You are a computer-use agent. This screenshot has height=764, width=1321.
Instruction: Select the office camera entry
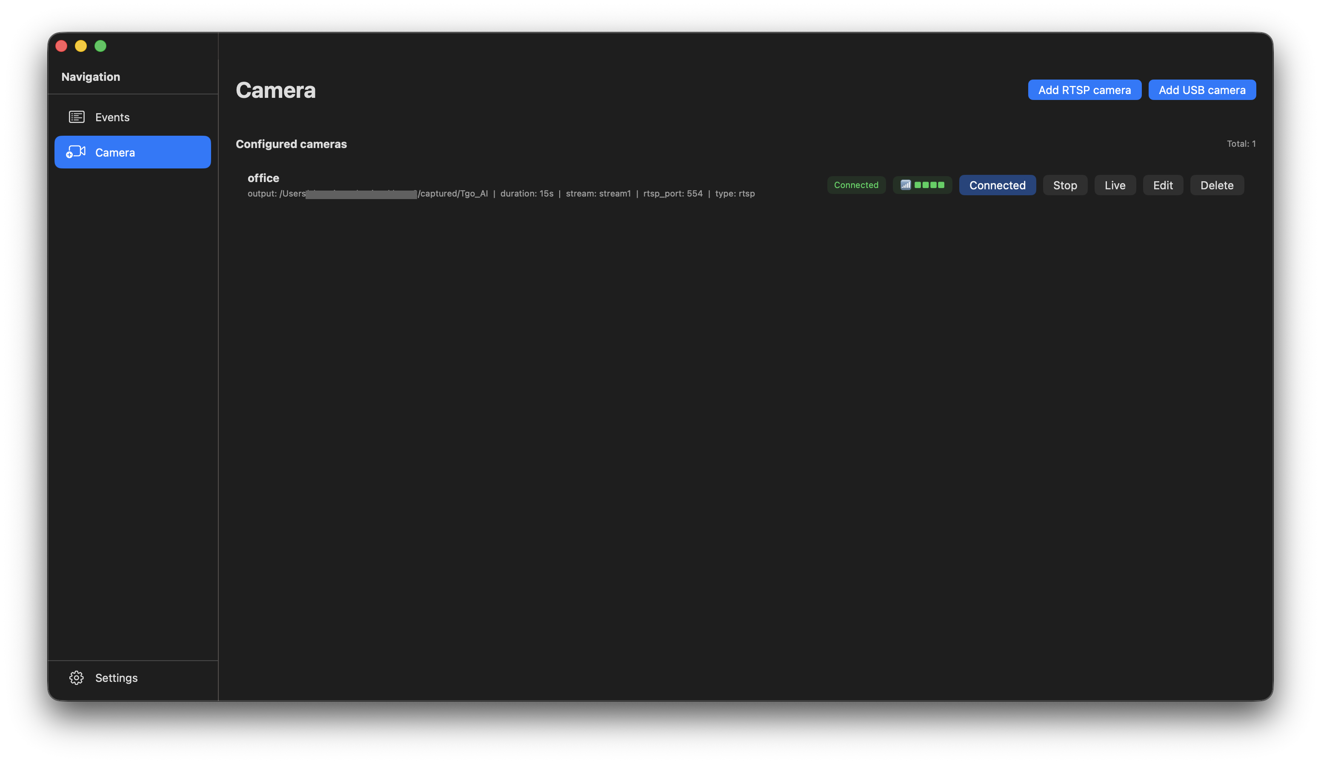tap(263, 178)
